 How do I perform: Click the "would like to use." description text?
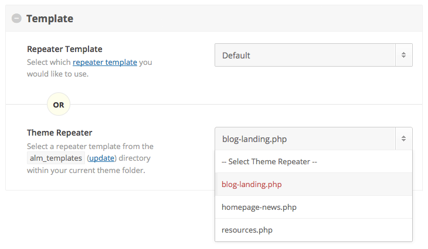57,74
